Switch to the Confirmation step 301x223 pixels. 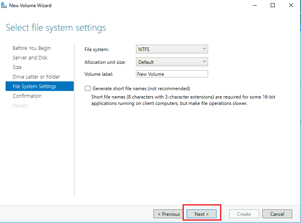tap(27, 96)
